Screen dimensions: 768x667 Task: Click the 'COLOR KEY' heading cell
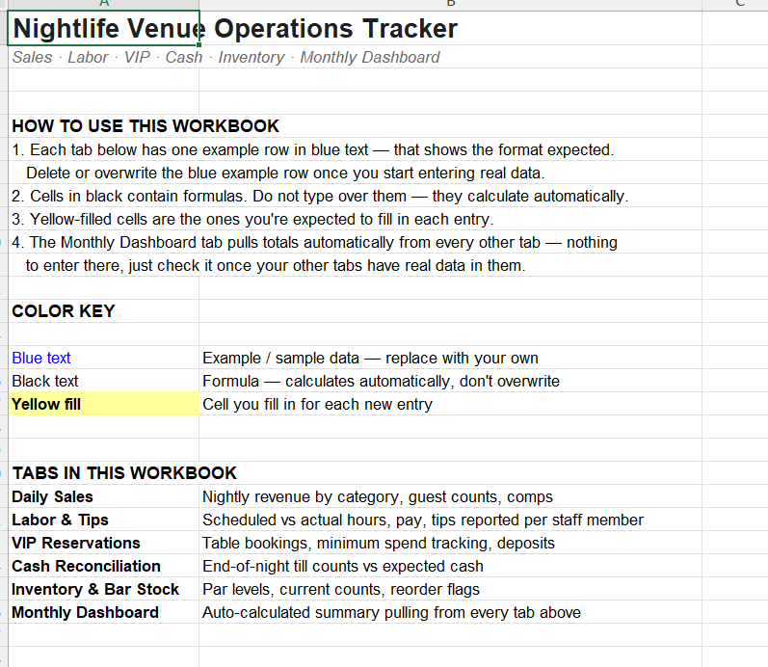(x=103, y=310)
